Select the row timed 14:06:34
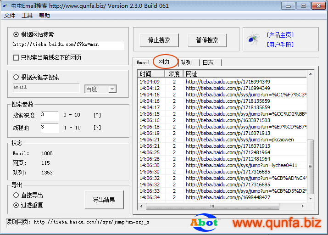328x235 pixels. coord(222,197)
